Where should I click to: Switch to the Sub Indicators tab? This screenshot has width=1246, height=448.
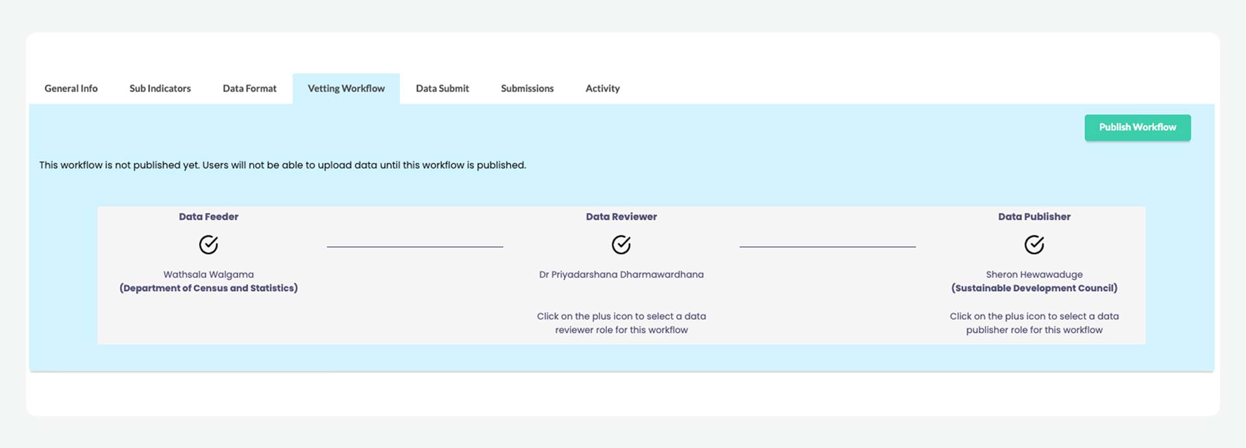point(160,88)
